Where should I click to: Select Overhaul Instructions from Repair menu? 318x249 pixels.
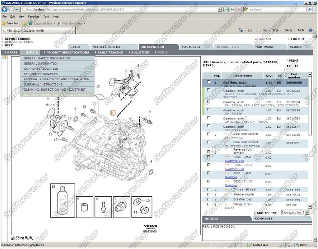[43, 84]
